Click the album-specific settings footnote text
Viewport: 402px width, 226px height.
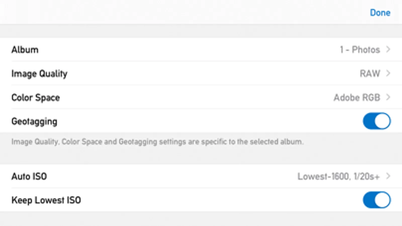pos(157,142)
